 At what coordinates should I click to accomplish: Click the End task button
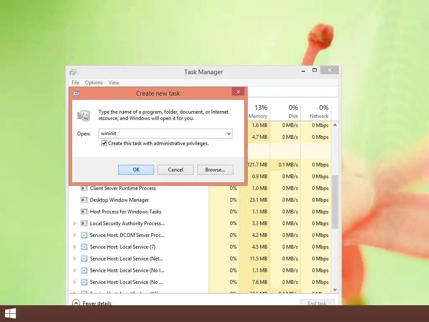[317, 303]
